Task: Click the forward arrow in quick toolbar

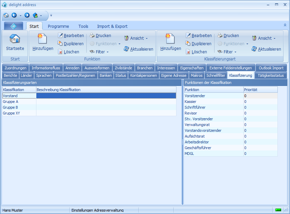Action: click(27, 15)
